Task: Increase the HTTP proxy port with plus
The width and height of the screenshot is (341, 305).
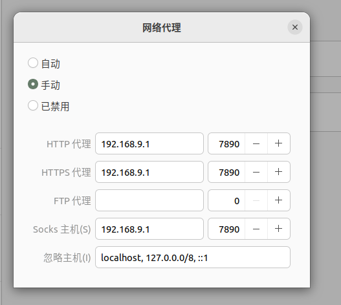Action: pyautogui.click(x=279, y=143)
